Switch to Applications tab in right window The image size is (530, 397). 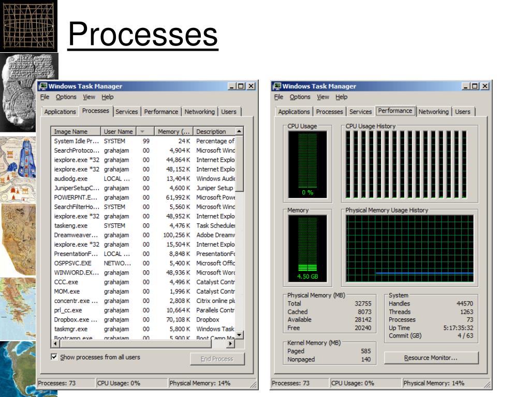coord(294,112)
